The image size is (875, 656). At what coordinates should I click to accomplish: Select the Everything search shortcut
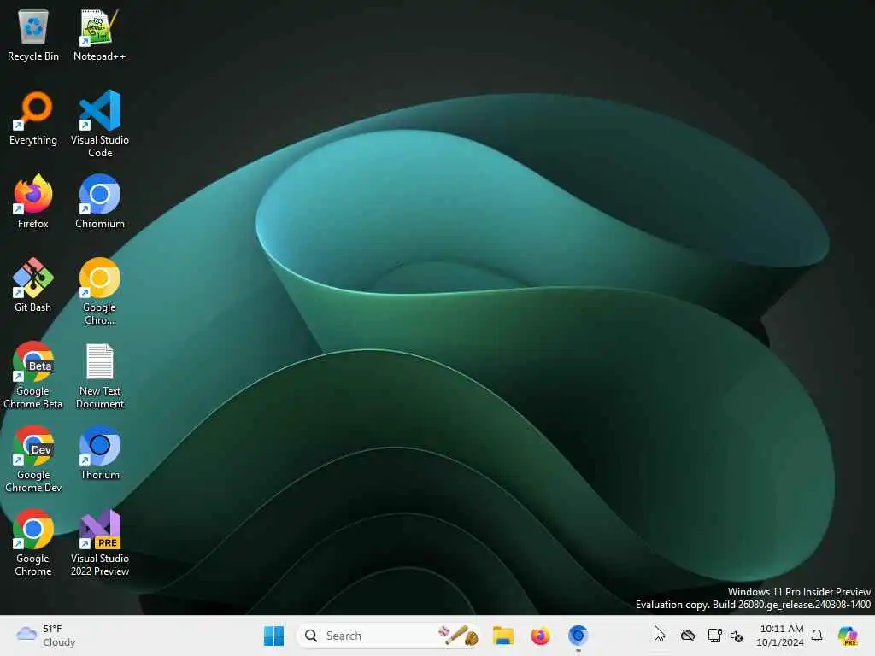[x=33, y=118]
